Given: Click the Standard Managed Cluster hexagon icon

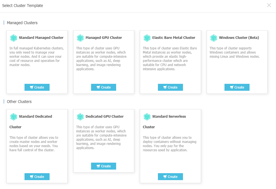Looking at the screenshot, I should pyautogui.click(x=14, y=38).
